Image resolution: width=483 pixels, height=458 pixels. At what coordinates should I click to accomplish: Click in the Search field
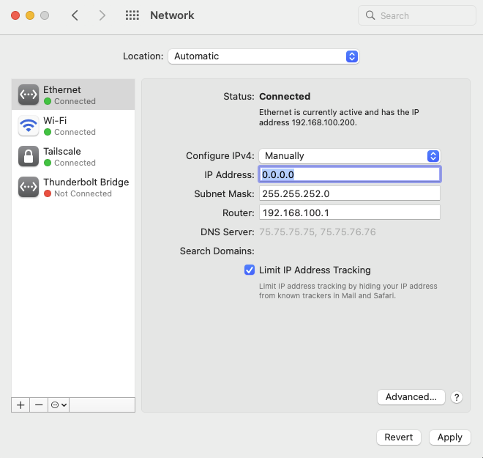pos(417,15)
